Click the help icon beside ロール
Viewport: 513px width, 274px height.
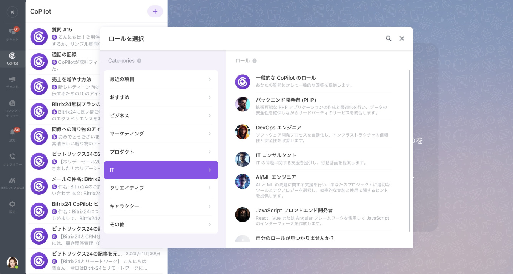(255, 61)
